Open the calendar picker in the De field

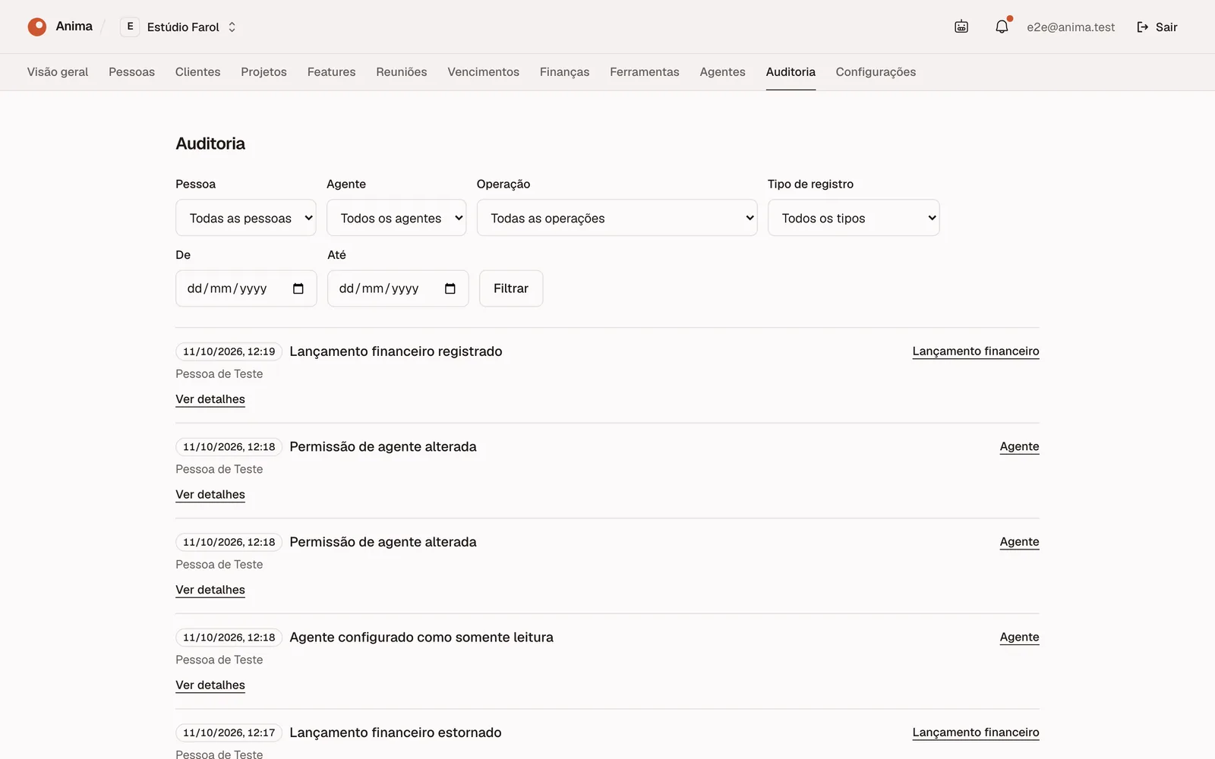pos(298,288)
